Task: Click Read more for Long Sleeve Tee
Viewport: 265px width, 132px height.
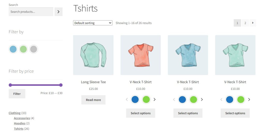Action: (93, 100)
